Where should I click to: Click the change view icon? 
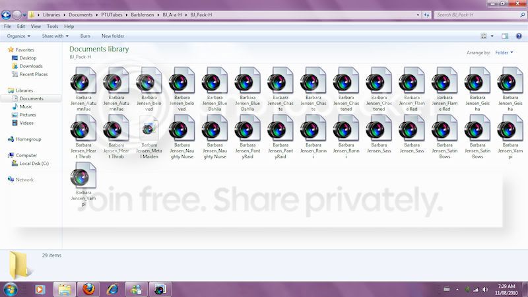coord(484,36)
